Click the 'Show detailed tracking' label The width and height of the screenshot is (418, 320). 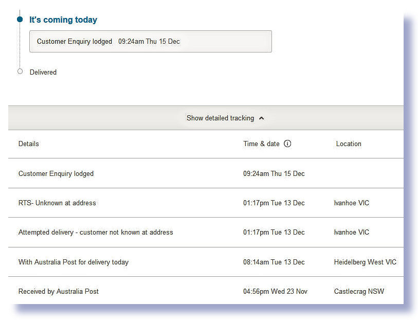220,118
